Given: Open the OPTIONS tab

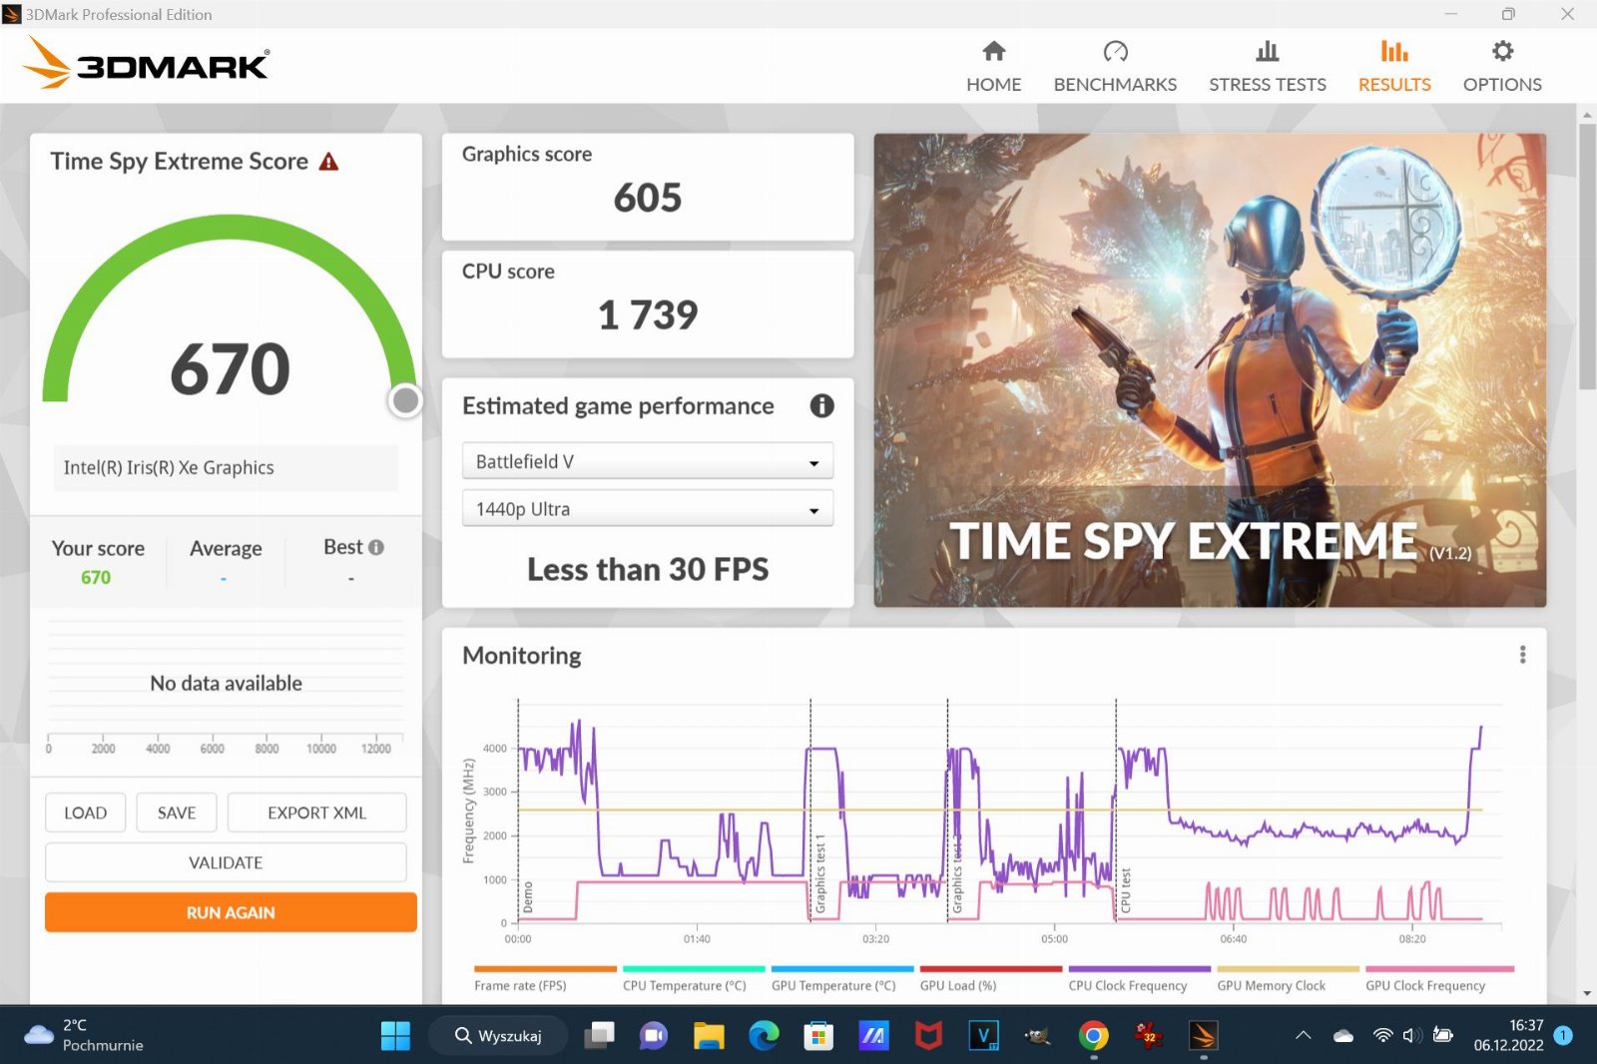Looking at the screenshot, I should pos(1502,67).
